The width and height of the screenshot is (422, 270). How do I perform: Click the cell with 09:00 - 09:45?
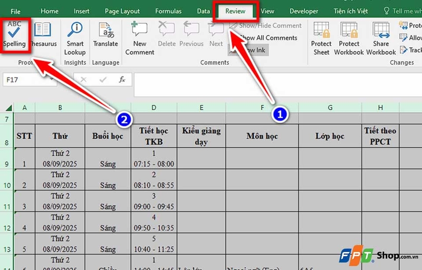(154, 201)
